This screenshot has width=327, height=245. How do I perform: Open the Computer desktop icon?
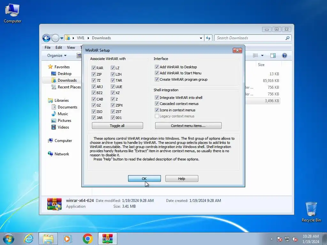(x=12, y=13)
